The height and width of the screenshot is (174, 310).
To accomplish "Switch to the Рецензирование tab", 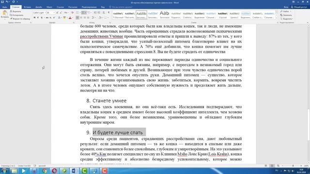I will click(x=89, y=7).
